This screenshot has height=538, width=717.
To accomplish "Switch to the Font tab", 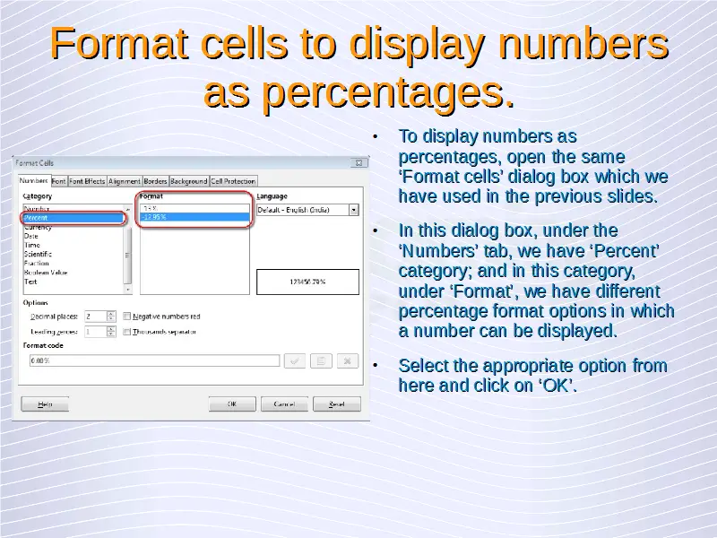I will (58, 181).
